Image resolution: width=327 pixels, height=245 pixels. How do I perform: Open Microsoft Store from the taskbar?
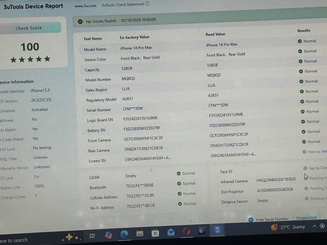(x=155, y=233)
